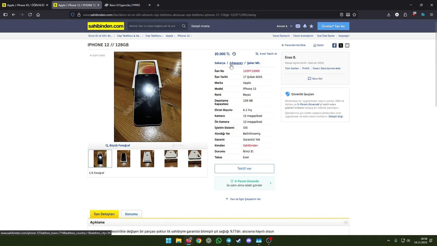Go to browser home page icon

[x=38, y=15]
